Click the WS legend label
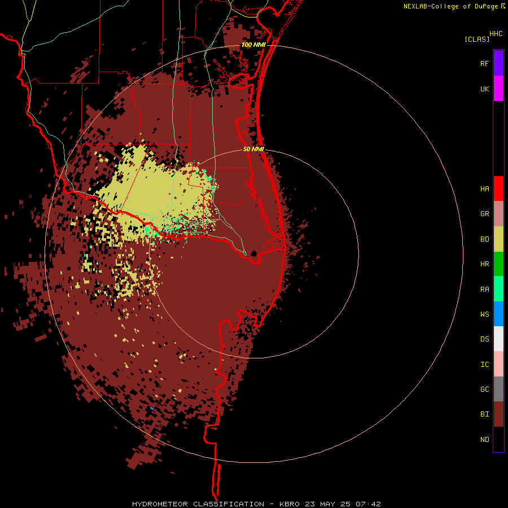Screen dimensions: 508x508 [484, 314]
